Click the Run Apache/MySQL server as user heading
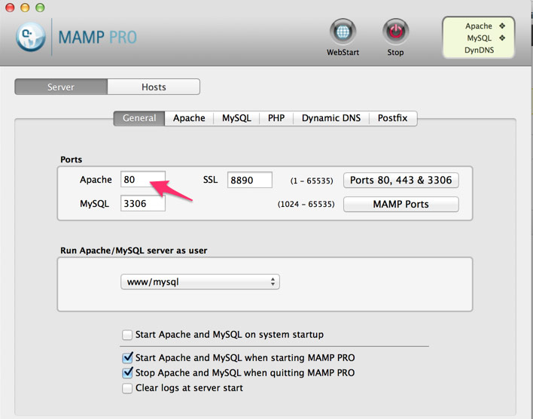Screen dimensions: 533x419 click(x=133, y=250)
